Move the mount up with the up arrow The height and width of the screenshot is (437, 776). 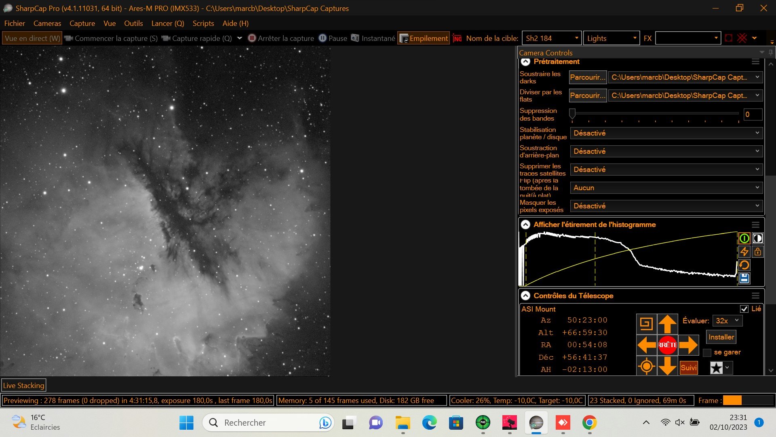pyautogui.click(x=667, y=324)
